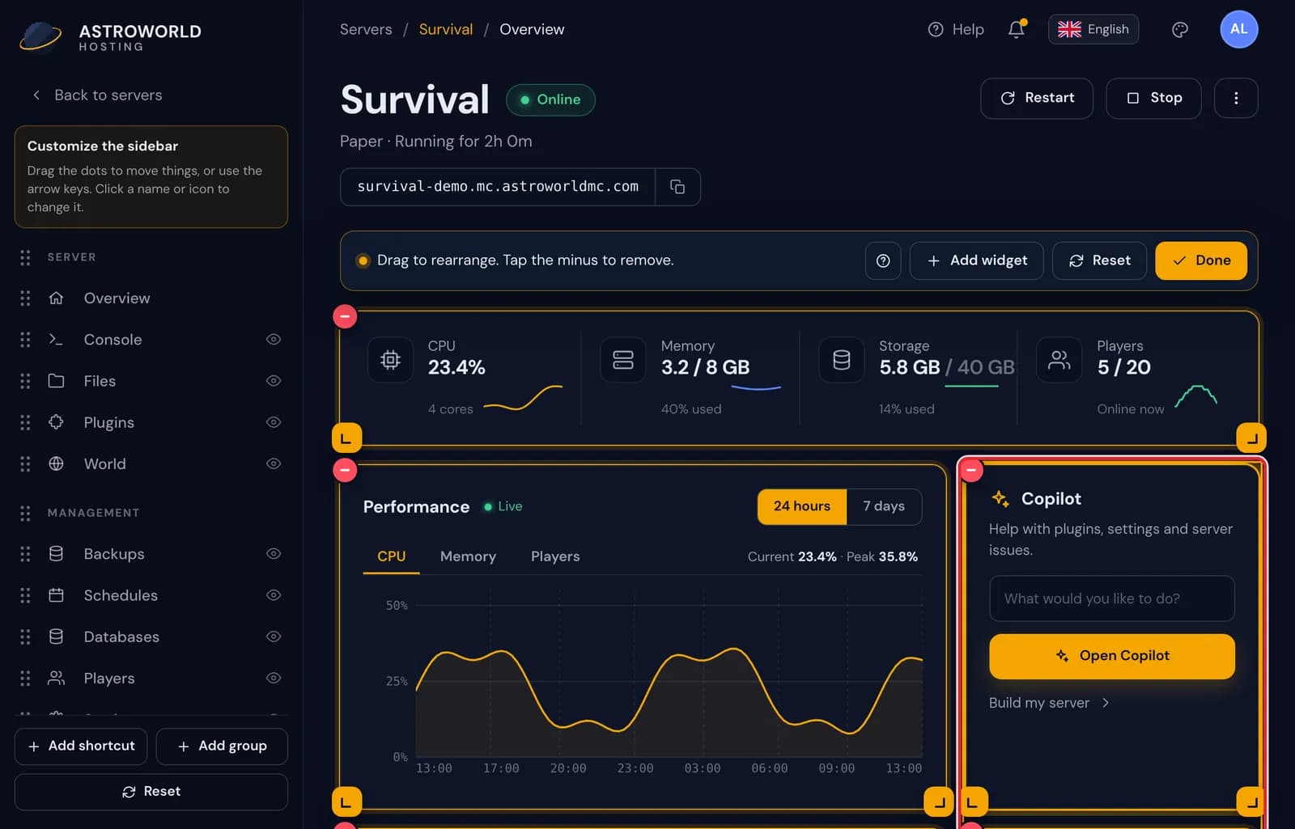This screenshot has width=1295, height=829.
Task: Follow the Build my server chevron link
Action: tap(1049, 703)
